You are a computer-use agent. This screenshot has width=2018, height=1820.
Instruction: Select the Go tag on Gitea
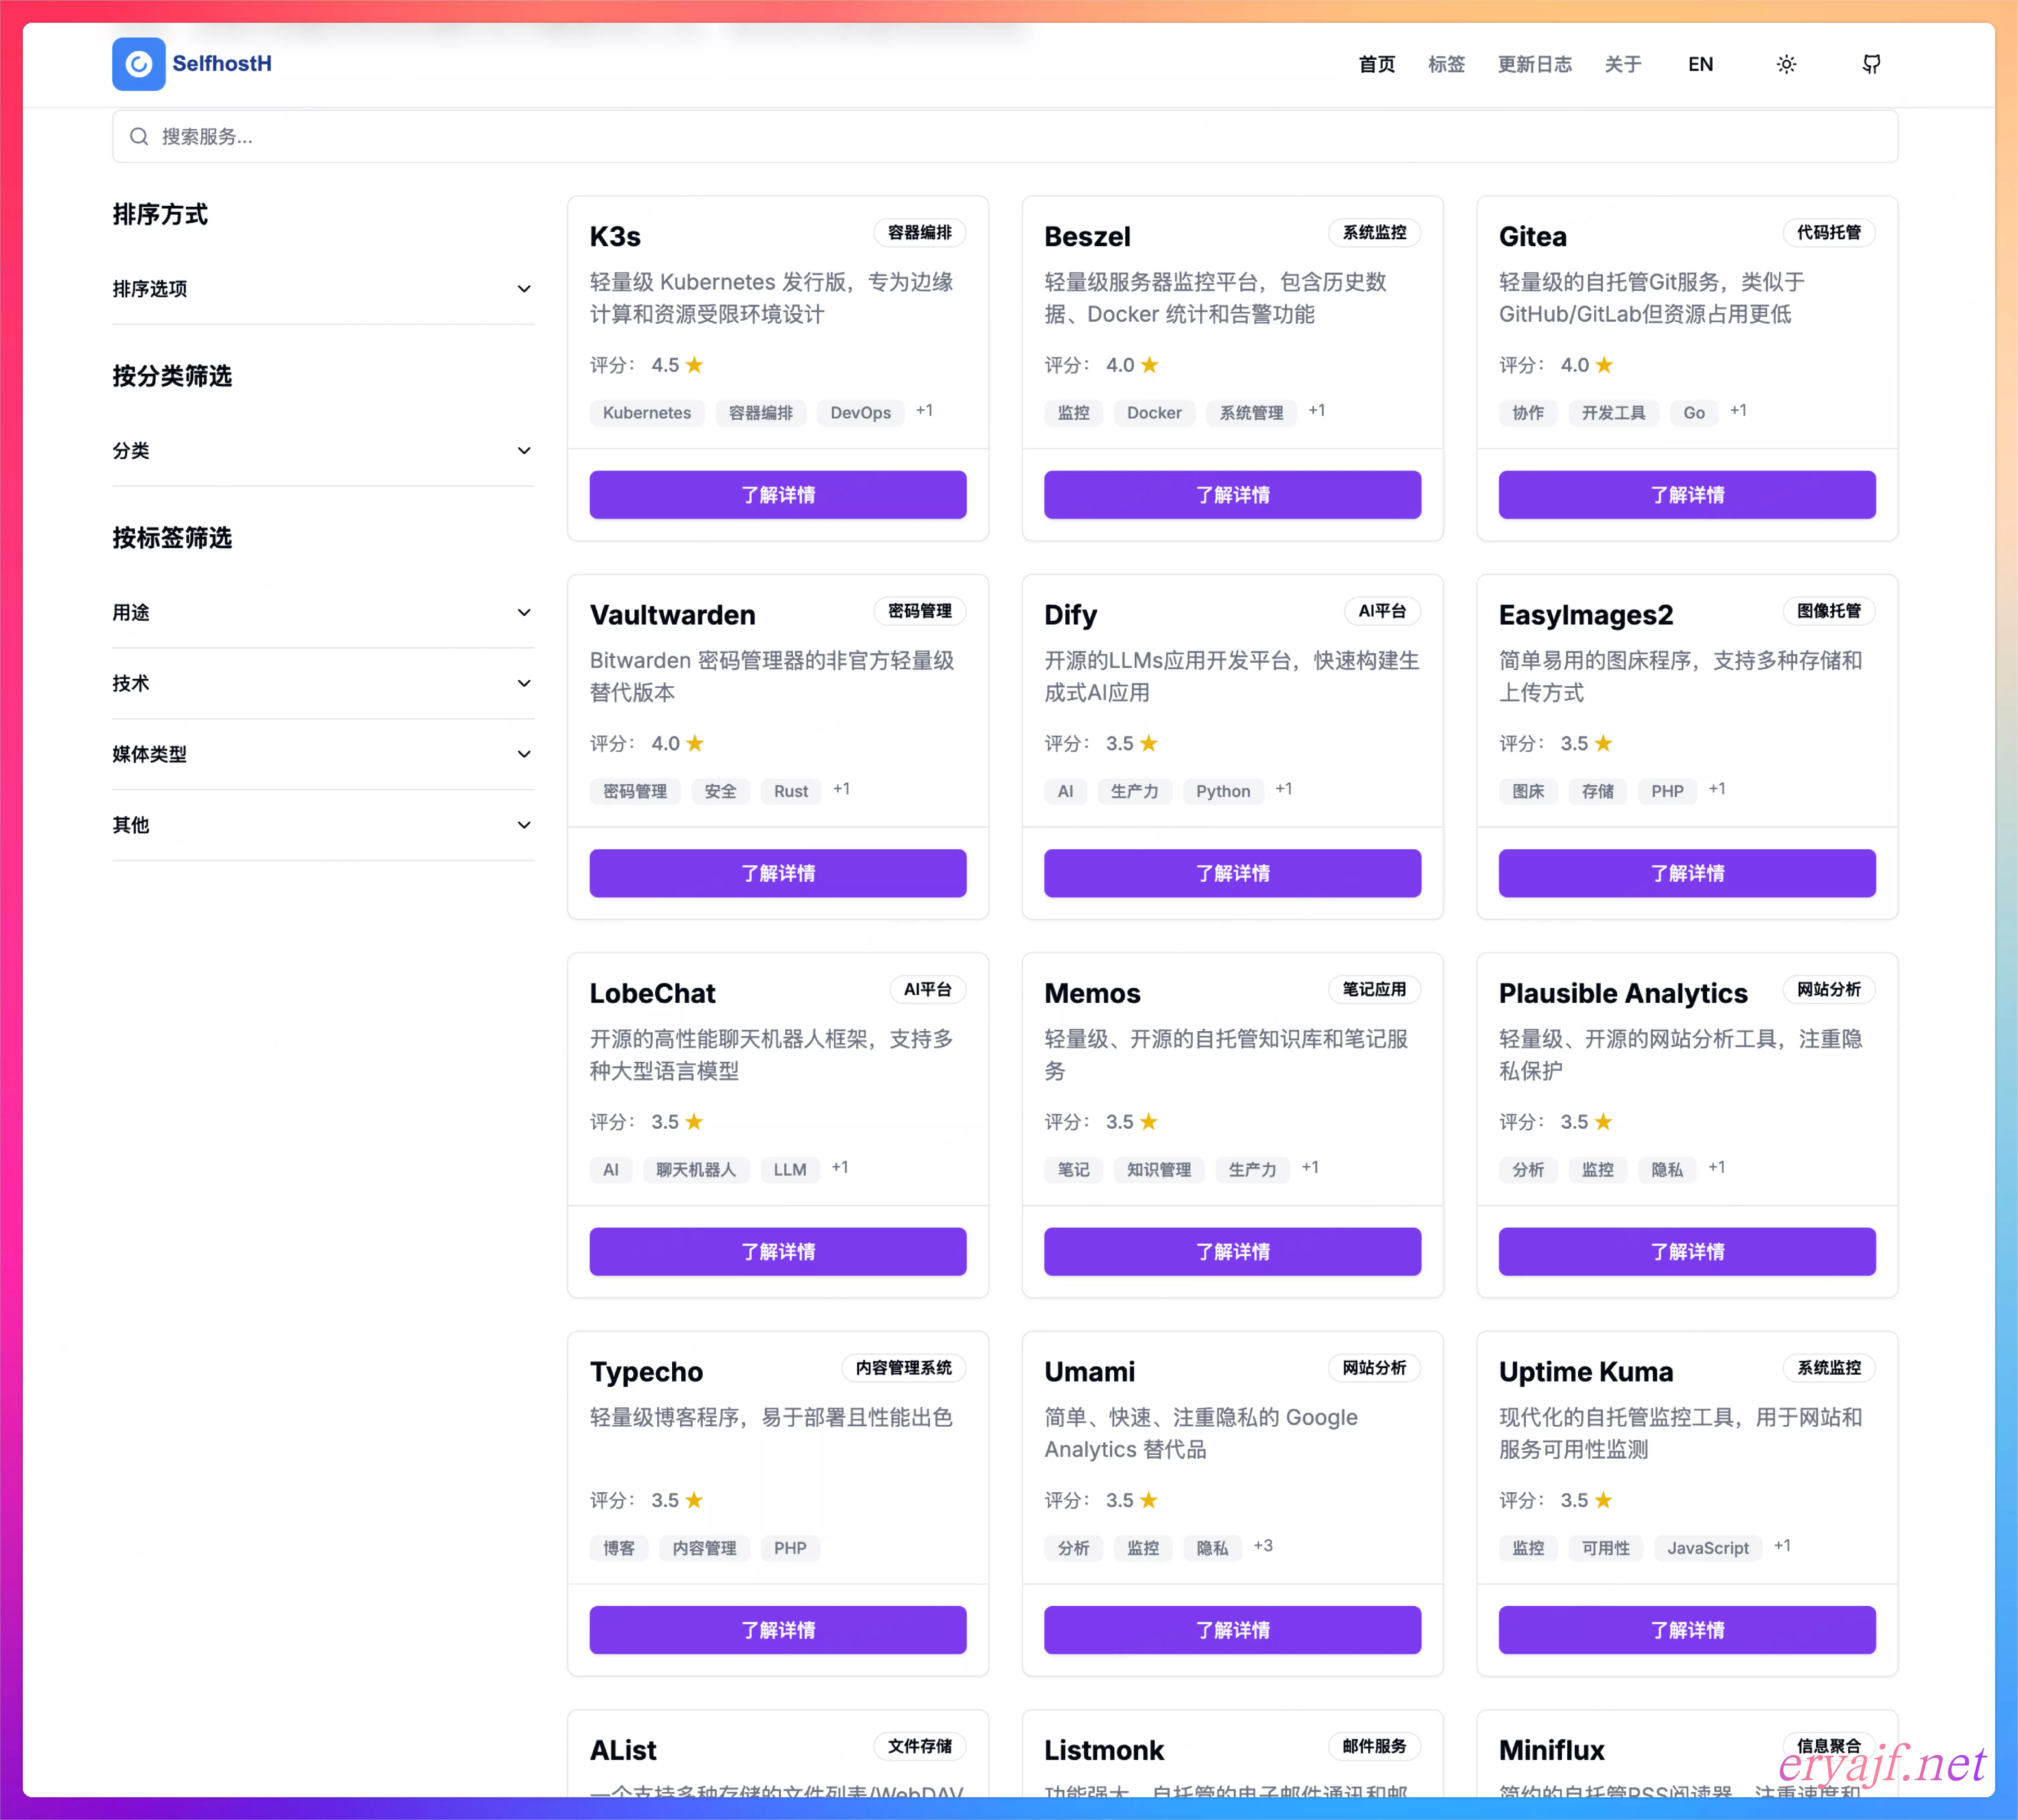[x=1694, y=413]
